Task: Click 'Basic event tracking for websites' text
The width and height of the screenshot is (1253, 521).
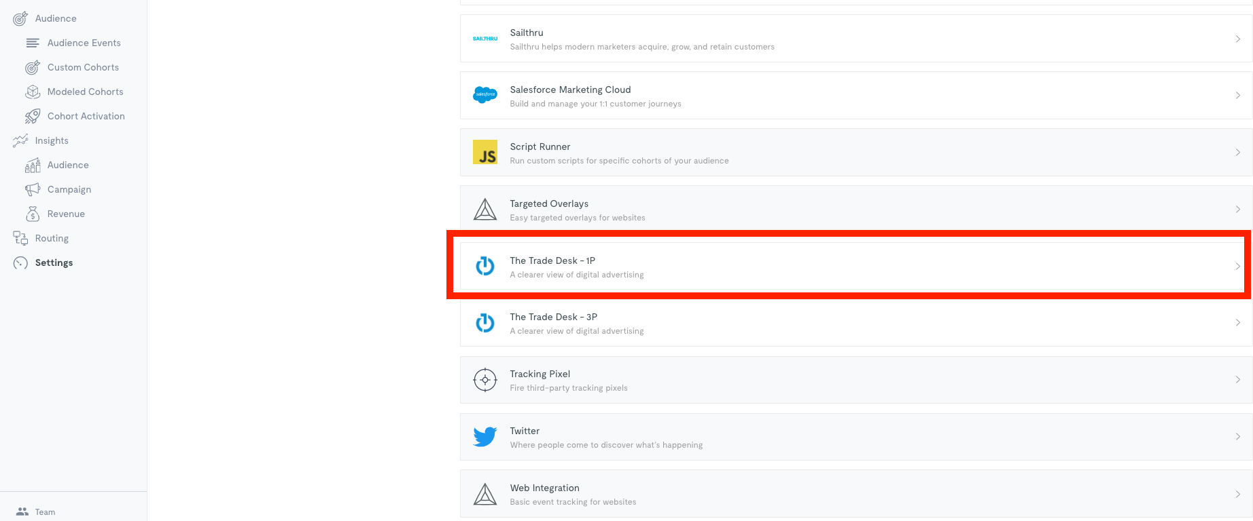Action: [x=573, y=502]
